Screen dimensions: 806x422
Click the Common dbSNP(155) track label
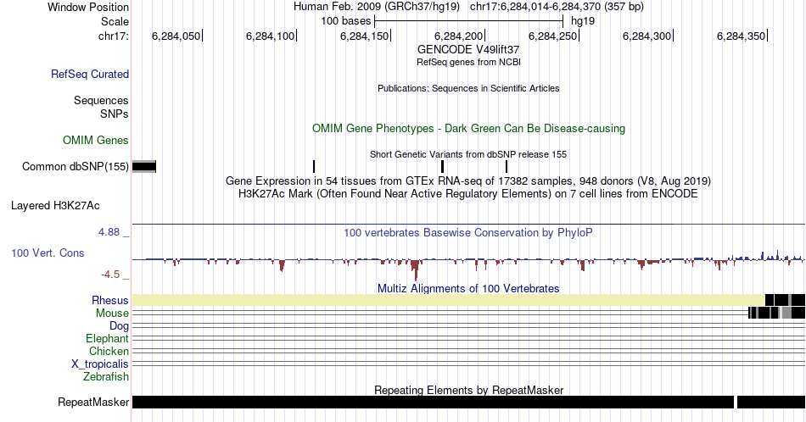click(76, 166)
